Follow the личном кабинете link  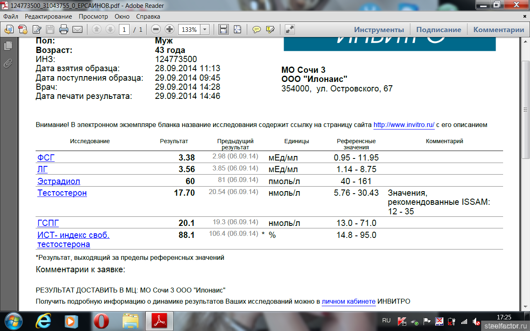(x=348, y=302)
